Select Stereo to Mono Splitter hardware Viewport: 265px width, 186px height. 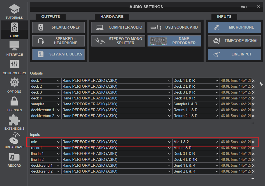click(118, 41)
